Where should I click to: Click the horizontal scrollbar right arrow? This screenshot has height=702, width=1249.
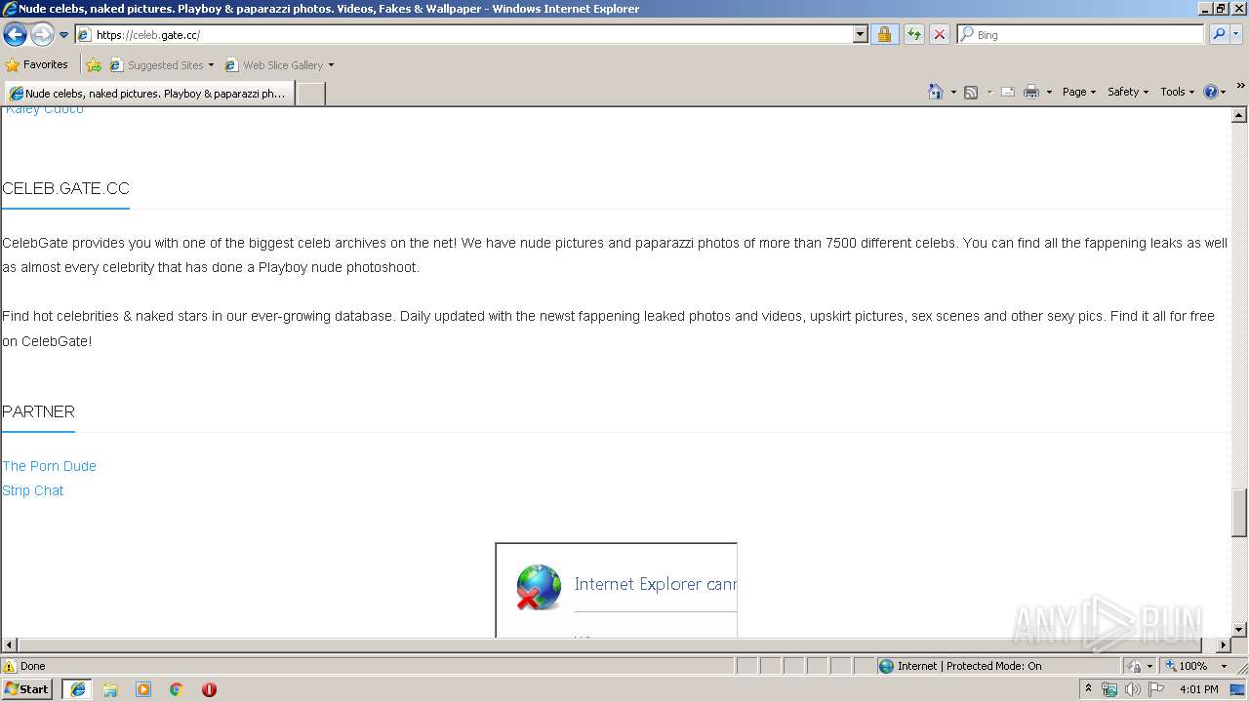click(x=1223, y=645)
